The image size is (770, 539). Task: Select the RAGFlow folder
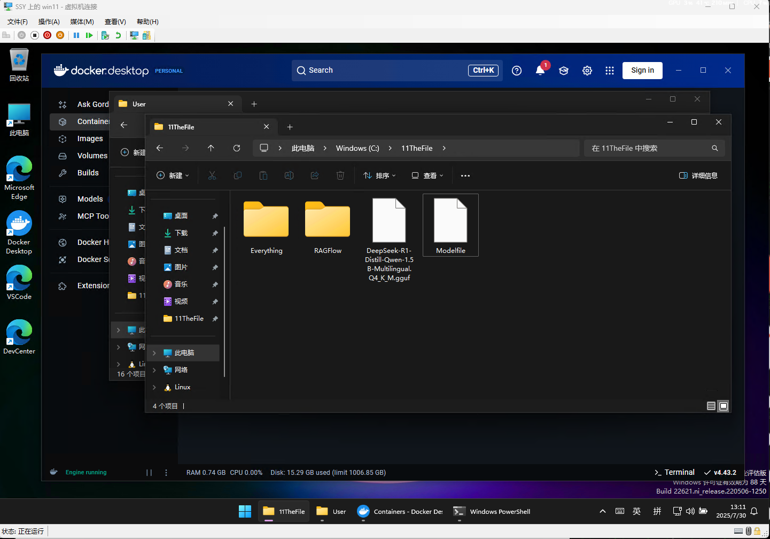pyautogui.click(x=328, y=225)
